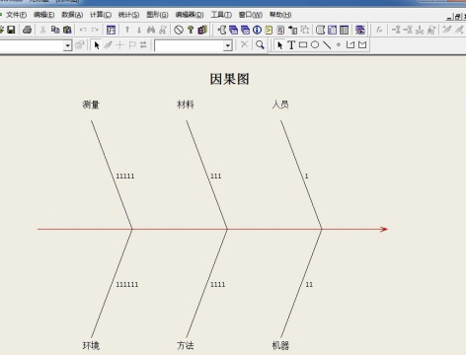
Task: Click the graph Select arrow in left toolbar
Action: pyautogui.click(x=97, y=45)
